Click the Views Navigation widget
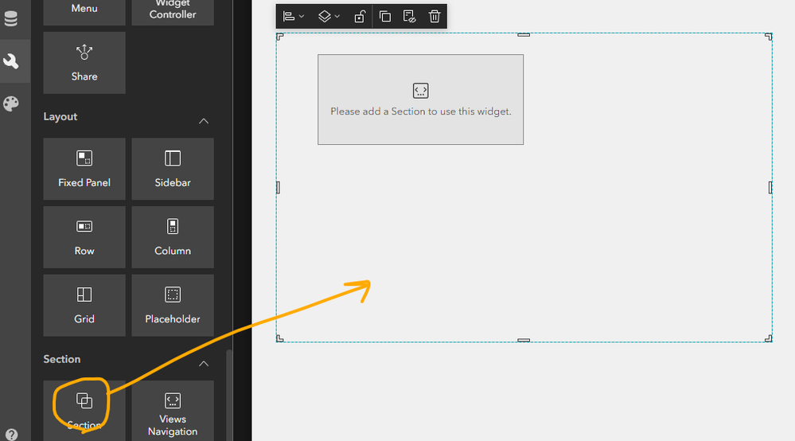 coord(173,411)
